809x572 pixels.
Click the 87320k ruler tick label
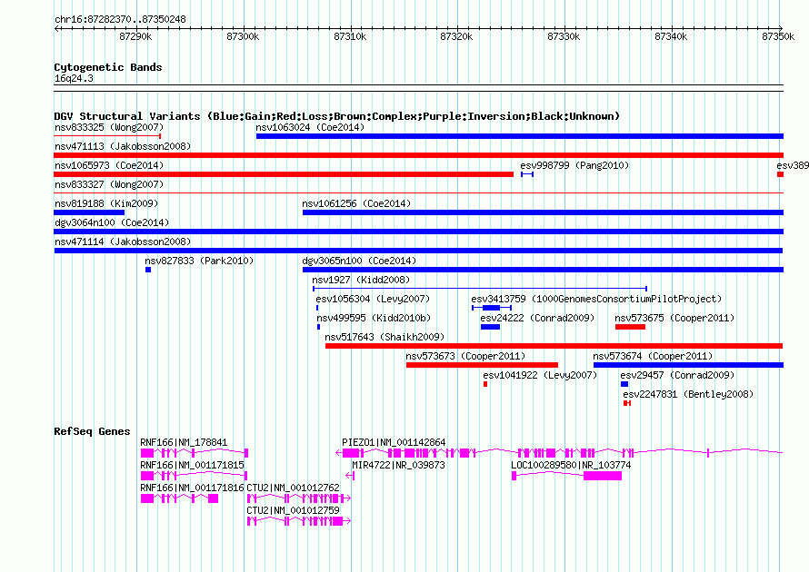tap(456, 36)
